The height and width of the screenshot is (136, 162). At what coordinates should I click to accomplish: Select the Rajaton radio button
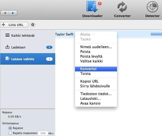click(x=10, y=128)
